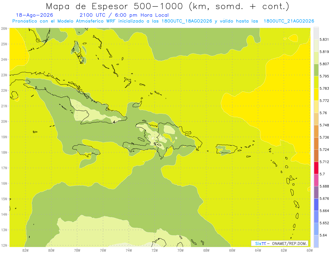Click the purple colorbar segment above 5.676
This screenshot has width=329, height=254.
point(316,192)
